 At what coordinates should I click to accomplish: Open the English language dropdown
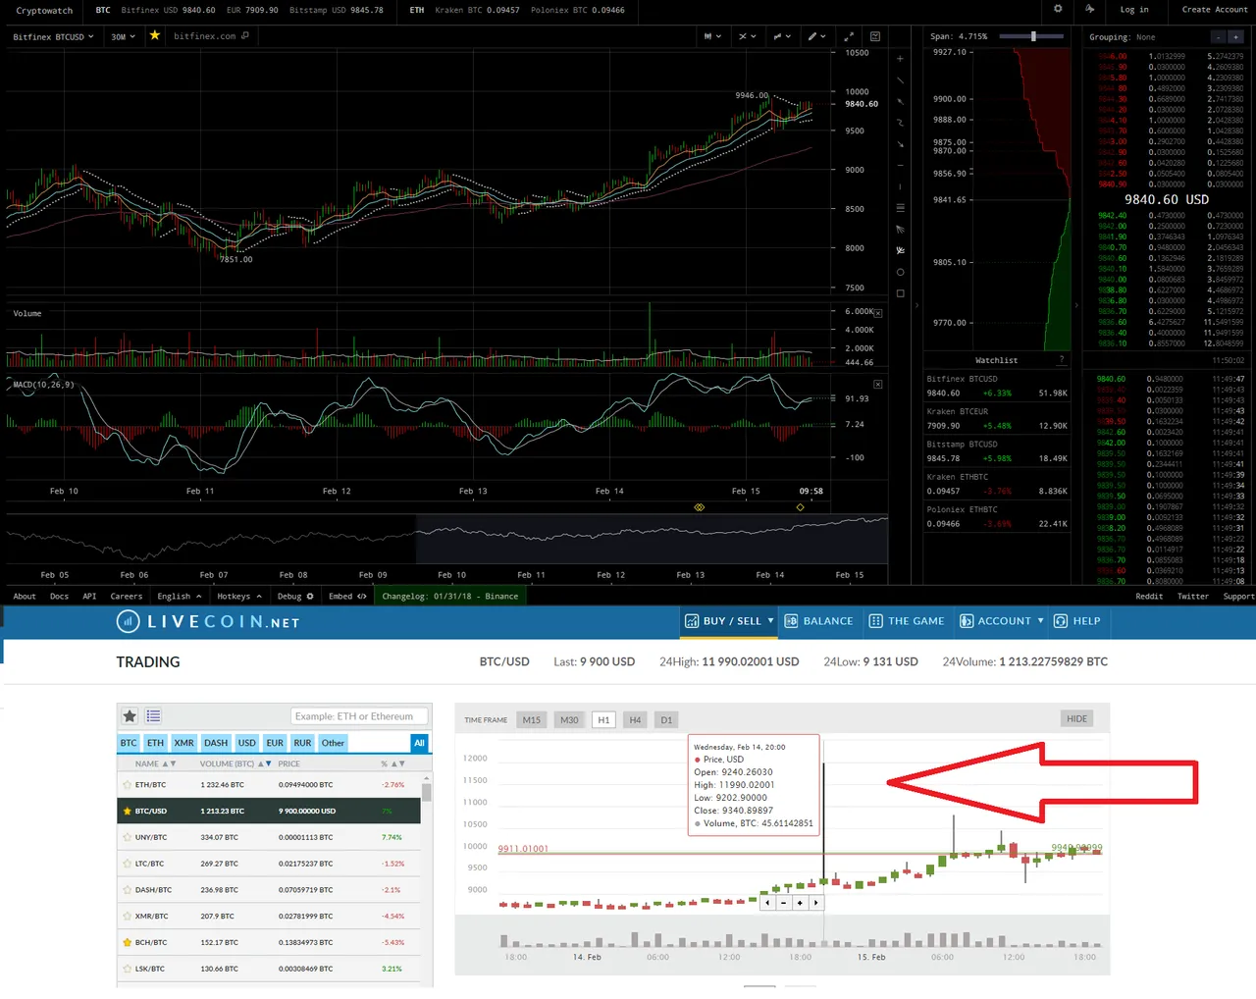tap(179, 597)
